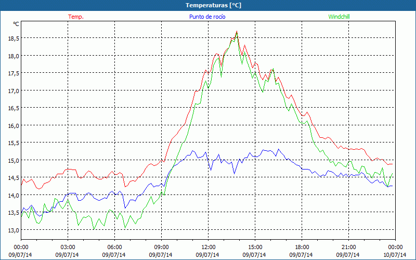The height and width of the screenshot is (260, 416).
Task: Click the 13,0 y-axis value
Action: coord(14,230)
